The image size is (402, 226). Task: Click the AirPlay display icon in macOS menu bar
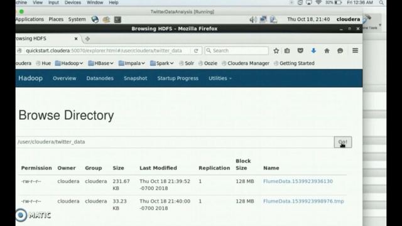(x=309, y=3)
